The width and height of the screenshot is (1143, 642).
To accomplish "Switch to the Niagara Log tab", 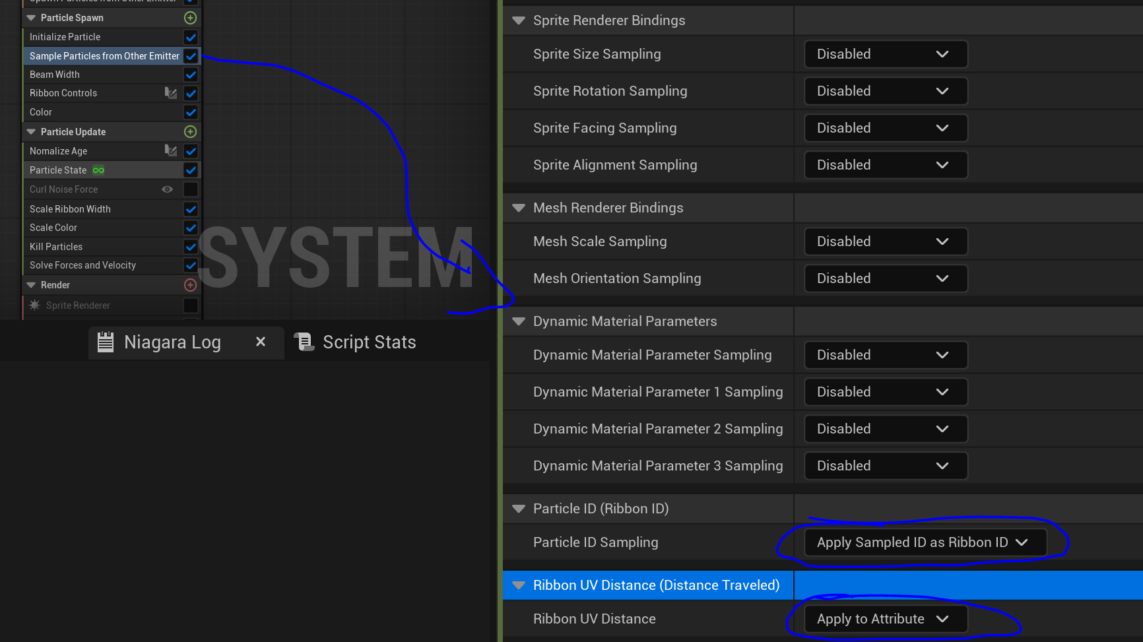I will click(172, 342).
